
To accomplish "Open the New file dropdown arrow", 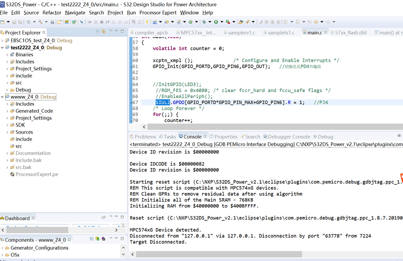I will pos(8,22).
